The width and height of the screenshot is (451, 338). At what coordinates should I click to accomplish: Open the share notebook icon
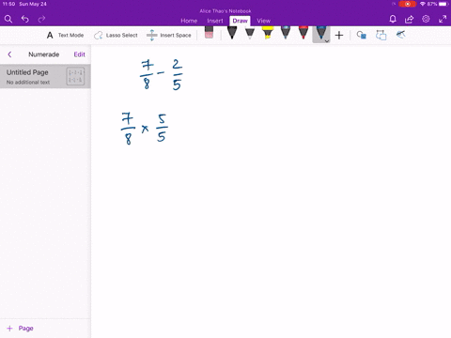pyautogui.click(x=409, y=19)
